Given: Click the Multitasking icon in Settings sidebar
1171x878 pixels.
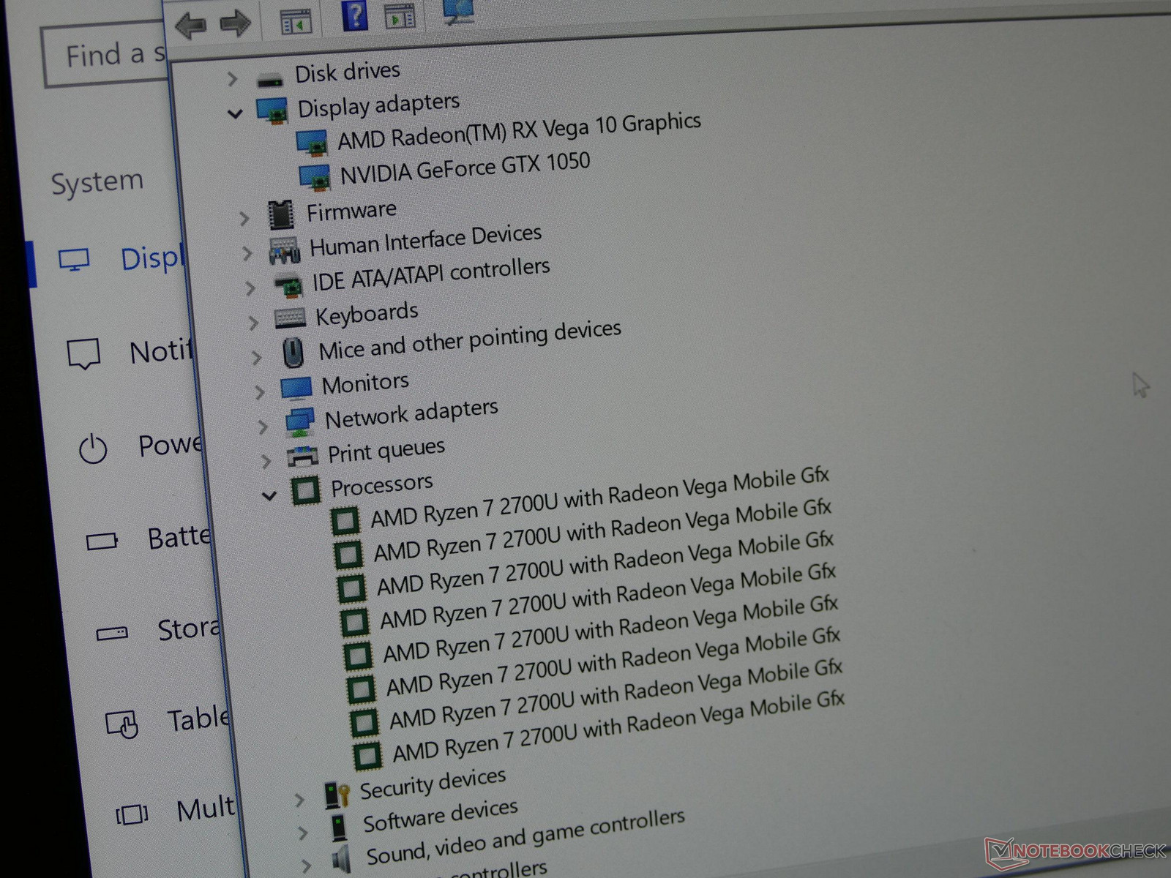Looking at the screenshot, I should (132, 814).
